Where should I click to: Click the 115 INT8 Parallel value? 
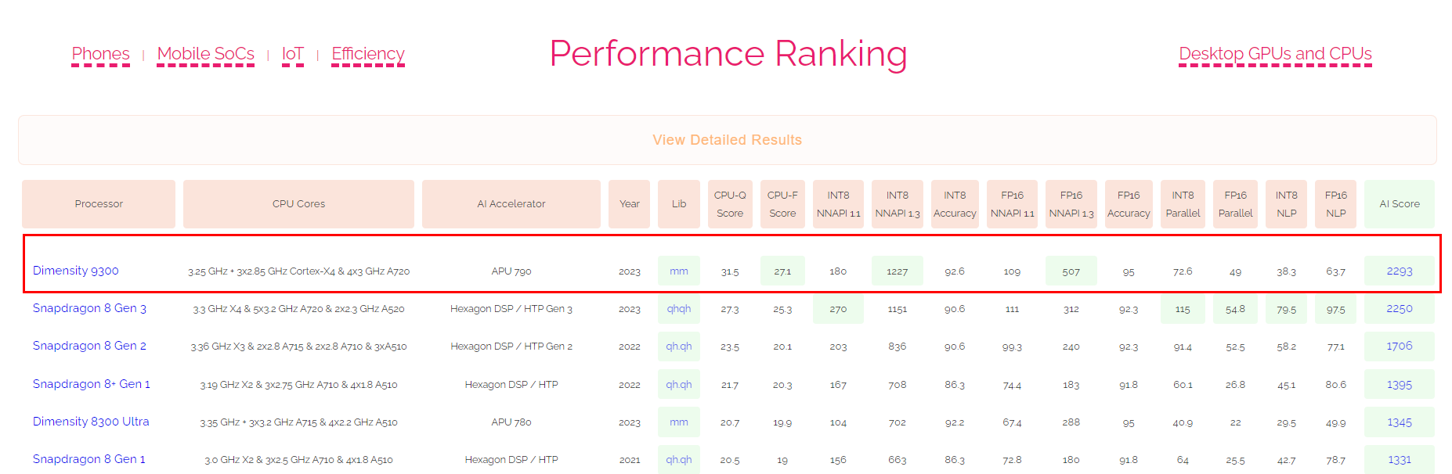(x=1183, y=308)
